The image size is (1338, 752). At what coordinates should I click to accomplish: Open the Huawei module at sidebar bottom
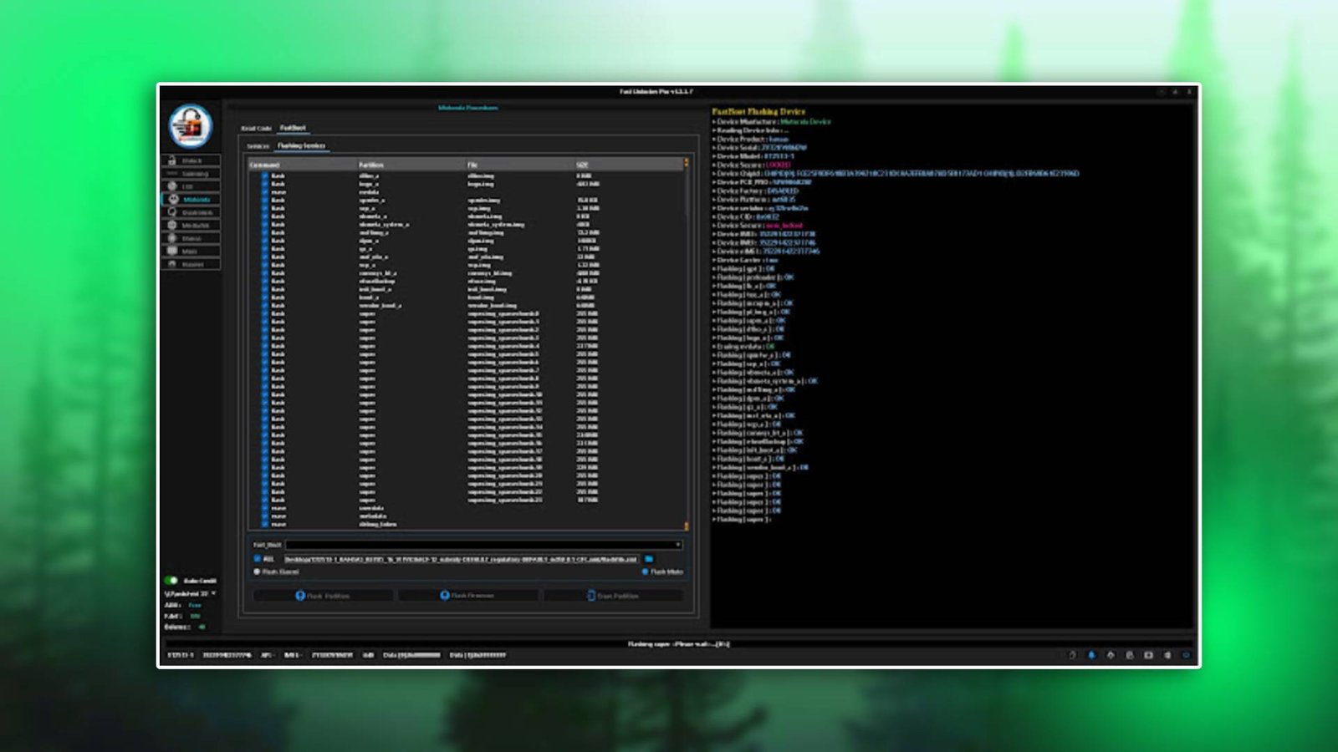point(191,264)
